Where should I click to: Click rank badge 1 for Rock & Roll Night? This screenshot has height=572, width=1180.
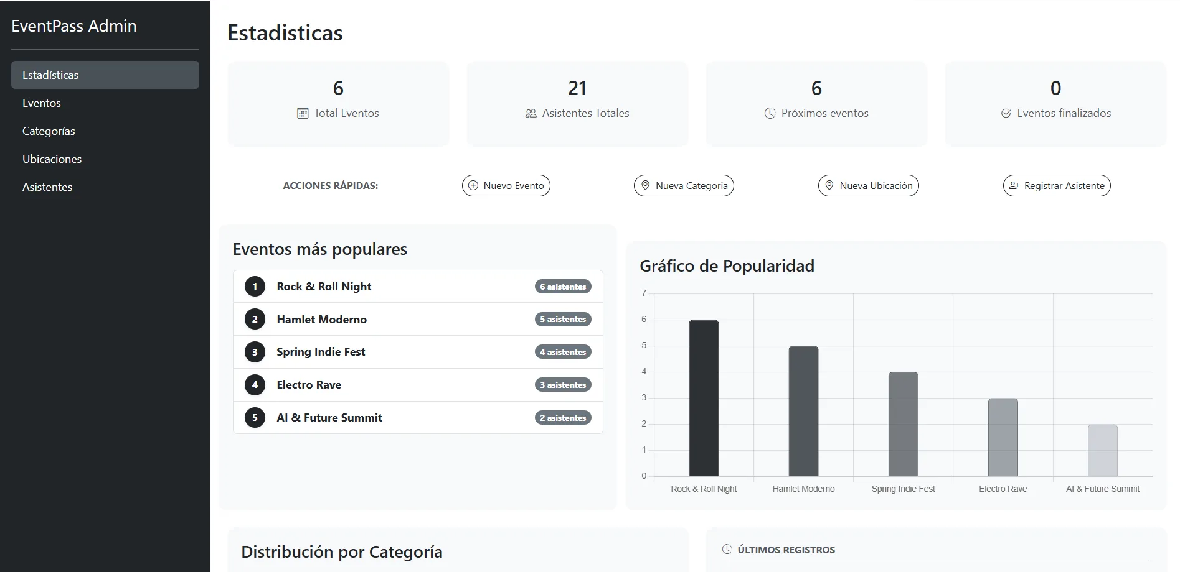click(x=255, y=287)
